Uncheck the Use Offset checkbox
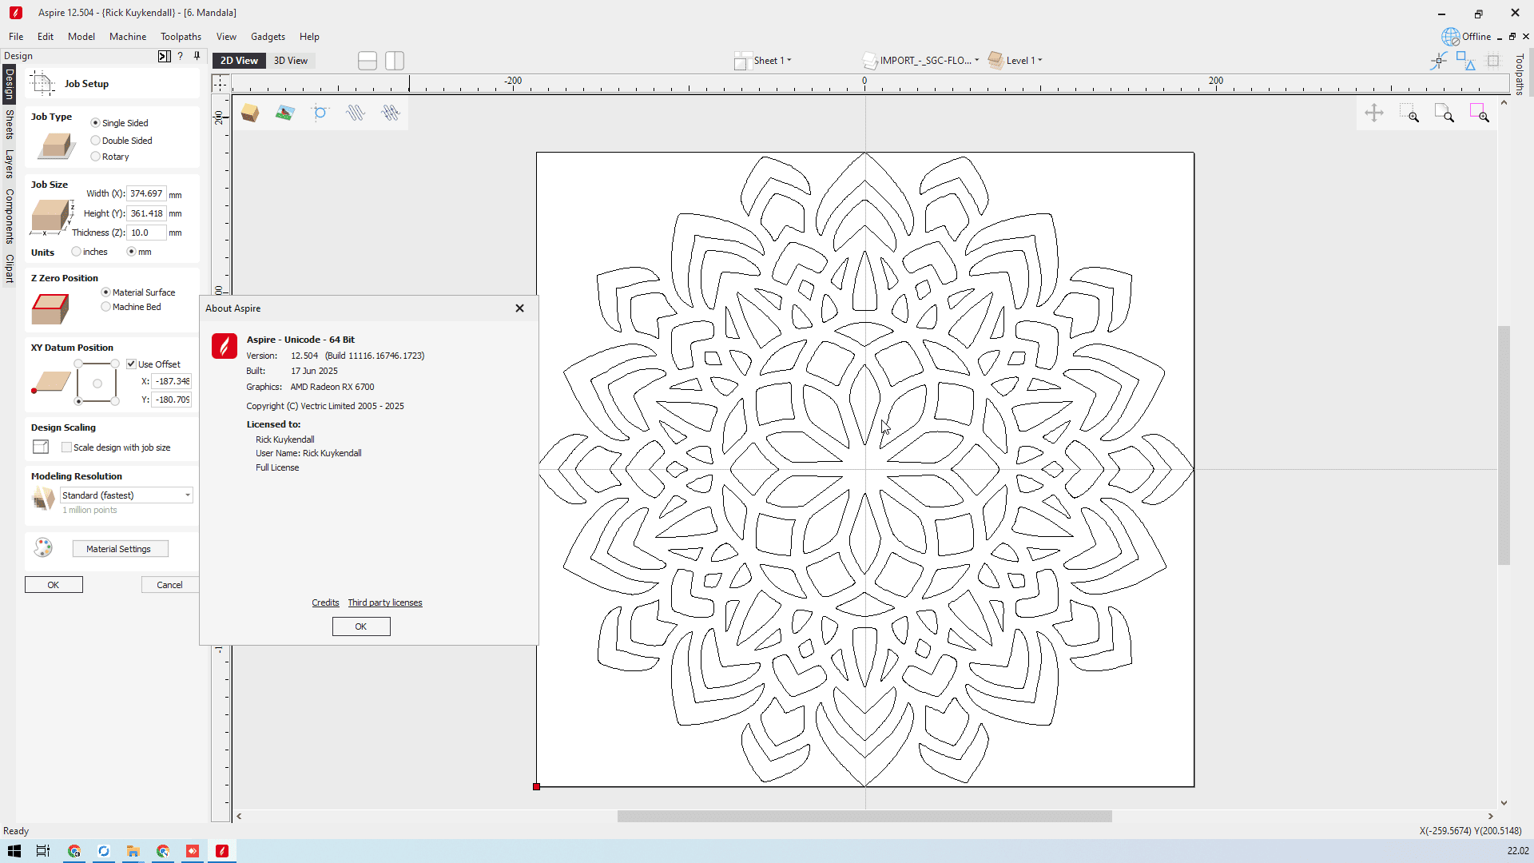This screenshot has width=1534, height=863. coord(131,364)
